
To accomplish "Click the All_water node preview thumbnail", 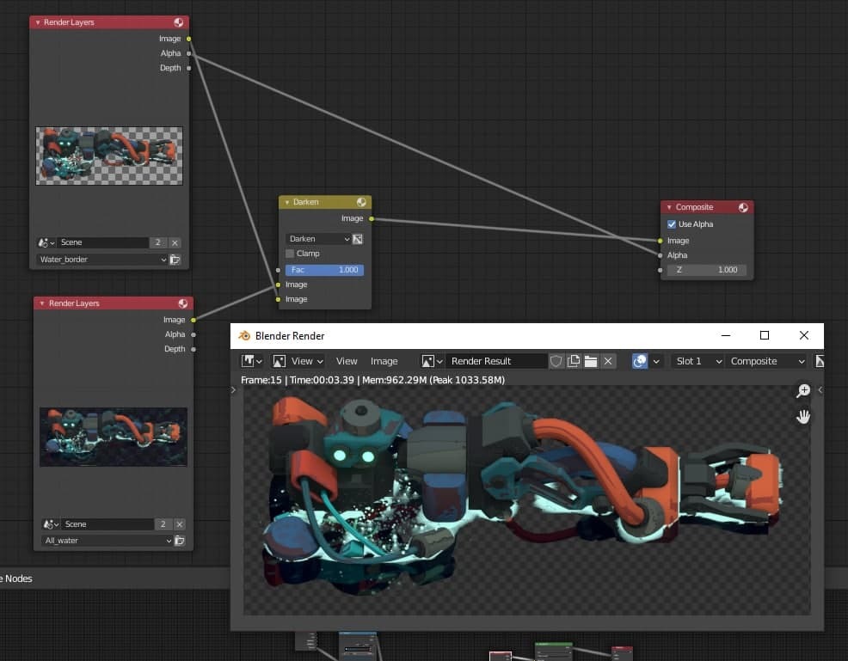I will 114,437.
